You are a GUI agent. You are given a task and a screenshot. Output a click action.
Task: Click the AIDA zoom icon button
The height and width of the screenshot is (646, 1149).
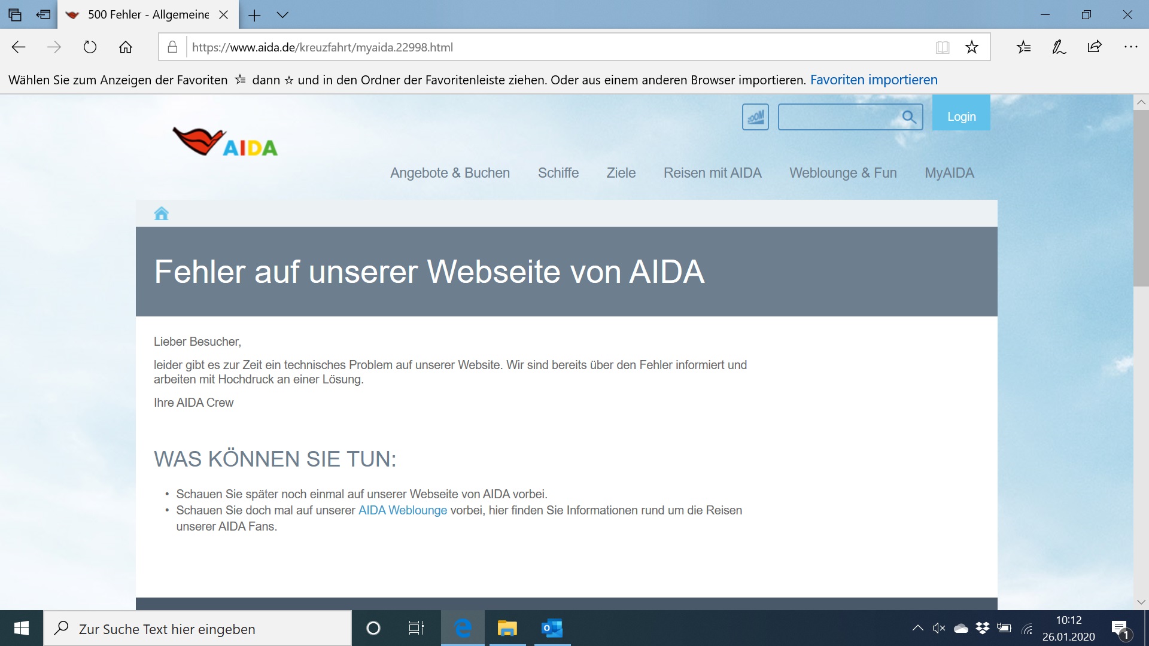755,117
